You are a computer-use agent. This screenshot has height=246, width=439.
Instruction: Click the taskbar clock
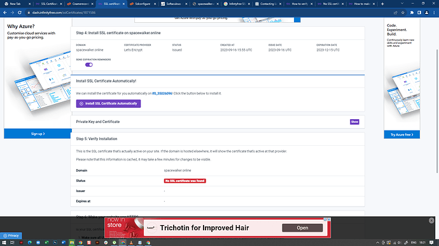click(x=422, y=243)
